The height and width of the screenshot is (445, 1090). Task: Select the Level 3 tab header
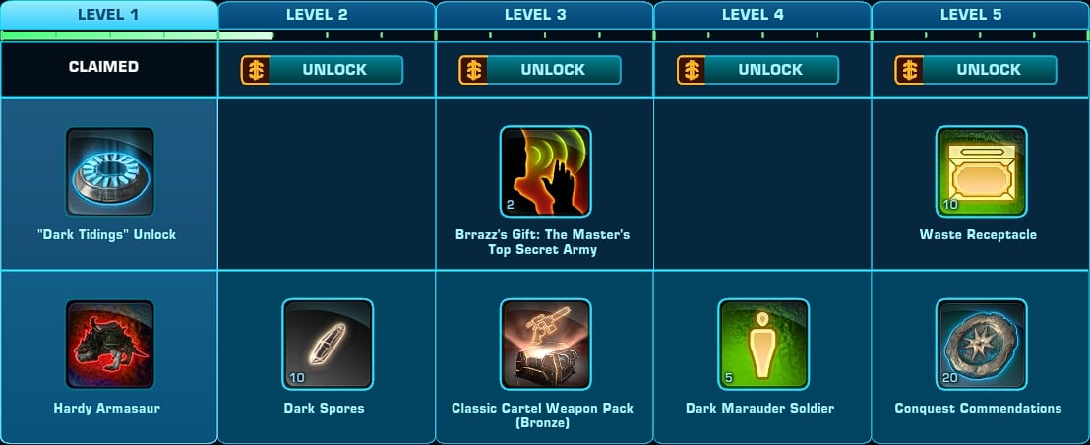tap(545, 15)
